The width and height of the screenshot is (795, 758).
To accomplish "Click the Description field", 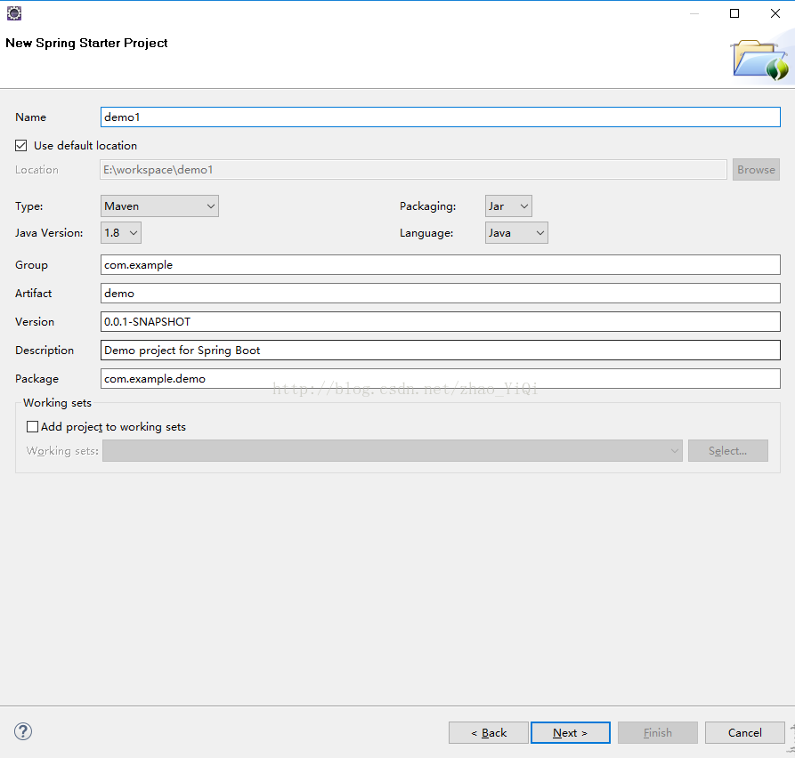I will pyautogui.click(x=440, y=351).
